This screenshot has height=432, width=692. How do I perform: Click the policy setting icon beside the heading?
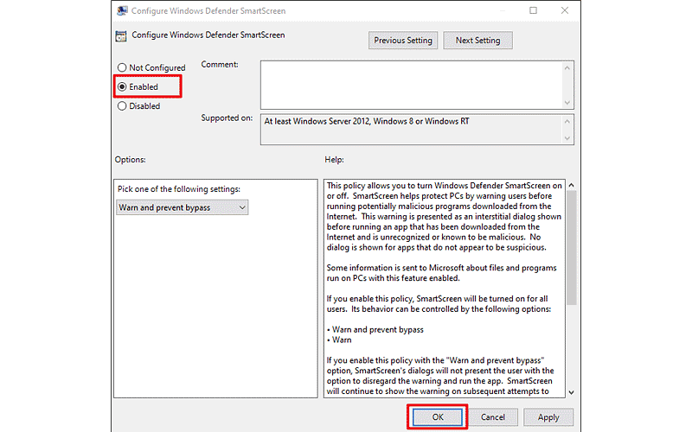tap(121, 35)
